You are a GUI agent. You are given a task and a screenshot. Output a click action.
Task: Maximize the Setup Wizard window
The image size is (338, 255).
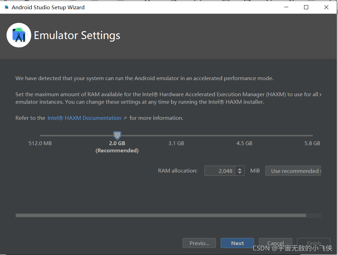point(306,7)
